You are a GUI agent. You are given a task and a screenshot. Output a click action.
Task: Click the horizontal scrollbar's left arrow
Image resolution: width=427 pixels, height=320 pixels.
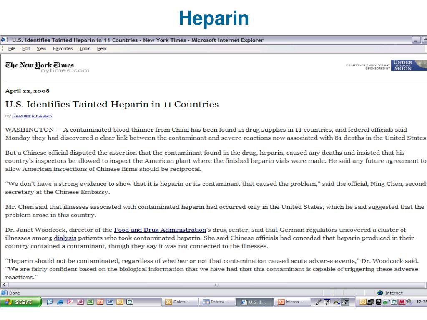(4, 285)
